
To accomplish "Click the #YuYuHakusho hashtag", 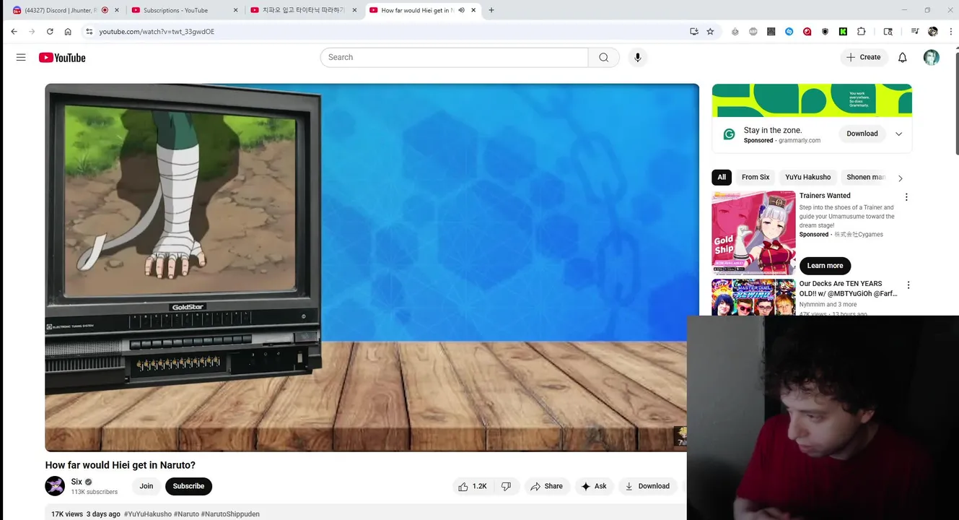I will click(x=148, y=514).
